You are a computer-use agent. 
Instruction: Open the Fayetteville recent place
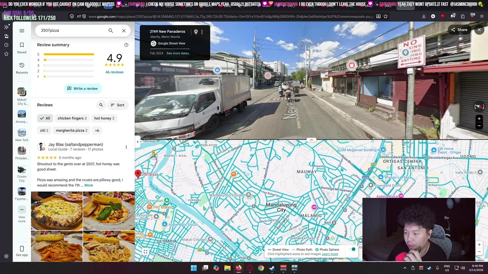tap(22, 194)
